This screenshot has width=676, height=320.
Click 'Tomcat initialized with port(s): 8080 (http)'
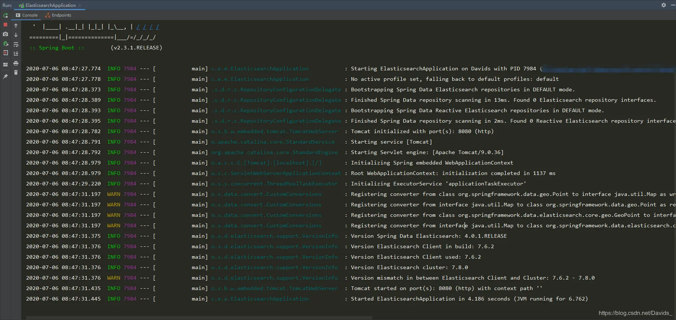tap(422, 131)
